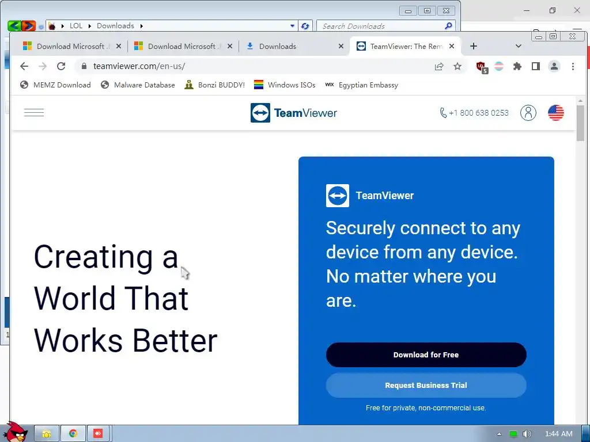Click Chrome taskbar icon
590x442 pixels.
[x=73, y=434]
